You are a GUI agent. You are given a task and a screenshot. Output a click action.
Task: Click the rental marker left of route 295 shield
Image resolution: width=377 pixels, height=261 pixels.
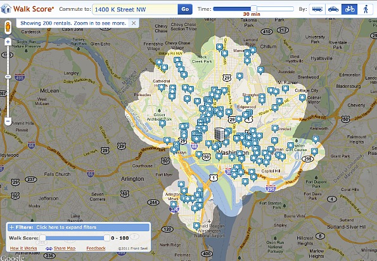pyautogui.click(x=314, y=152)
